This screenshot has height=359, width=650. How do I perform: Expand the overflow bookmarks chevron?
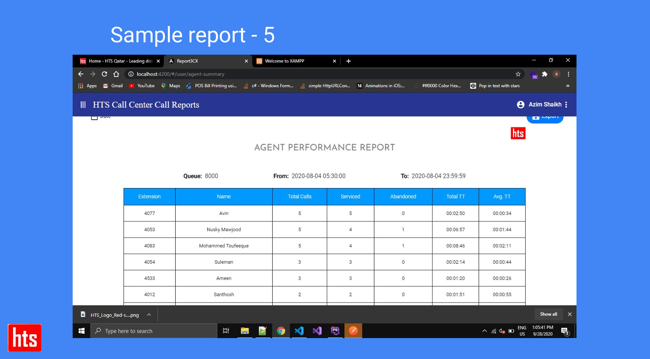[x=568, y=86]
